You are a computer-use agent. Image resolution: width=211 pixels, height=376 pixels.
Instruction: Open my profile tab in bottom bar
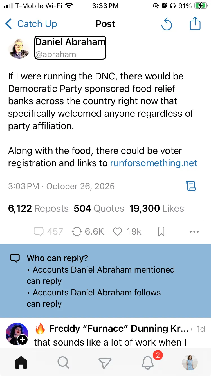pos(190,362)
